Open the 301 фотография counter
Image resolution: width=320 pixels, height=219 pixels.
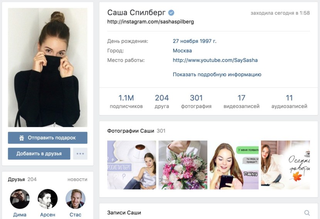196,101
